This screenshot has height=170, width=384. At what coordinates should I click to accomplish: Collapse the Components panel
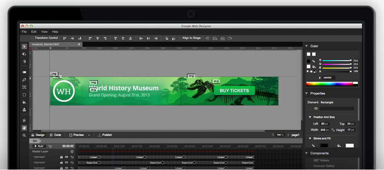pos(306,153)
